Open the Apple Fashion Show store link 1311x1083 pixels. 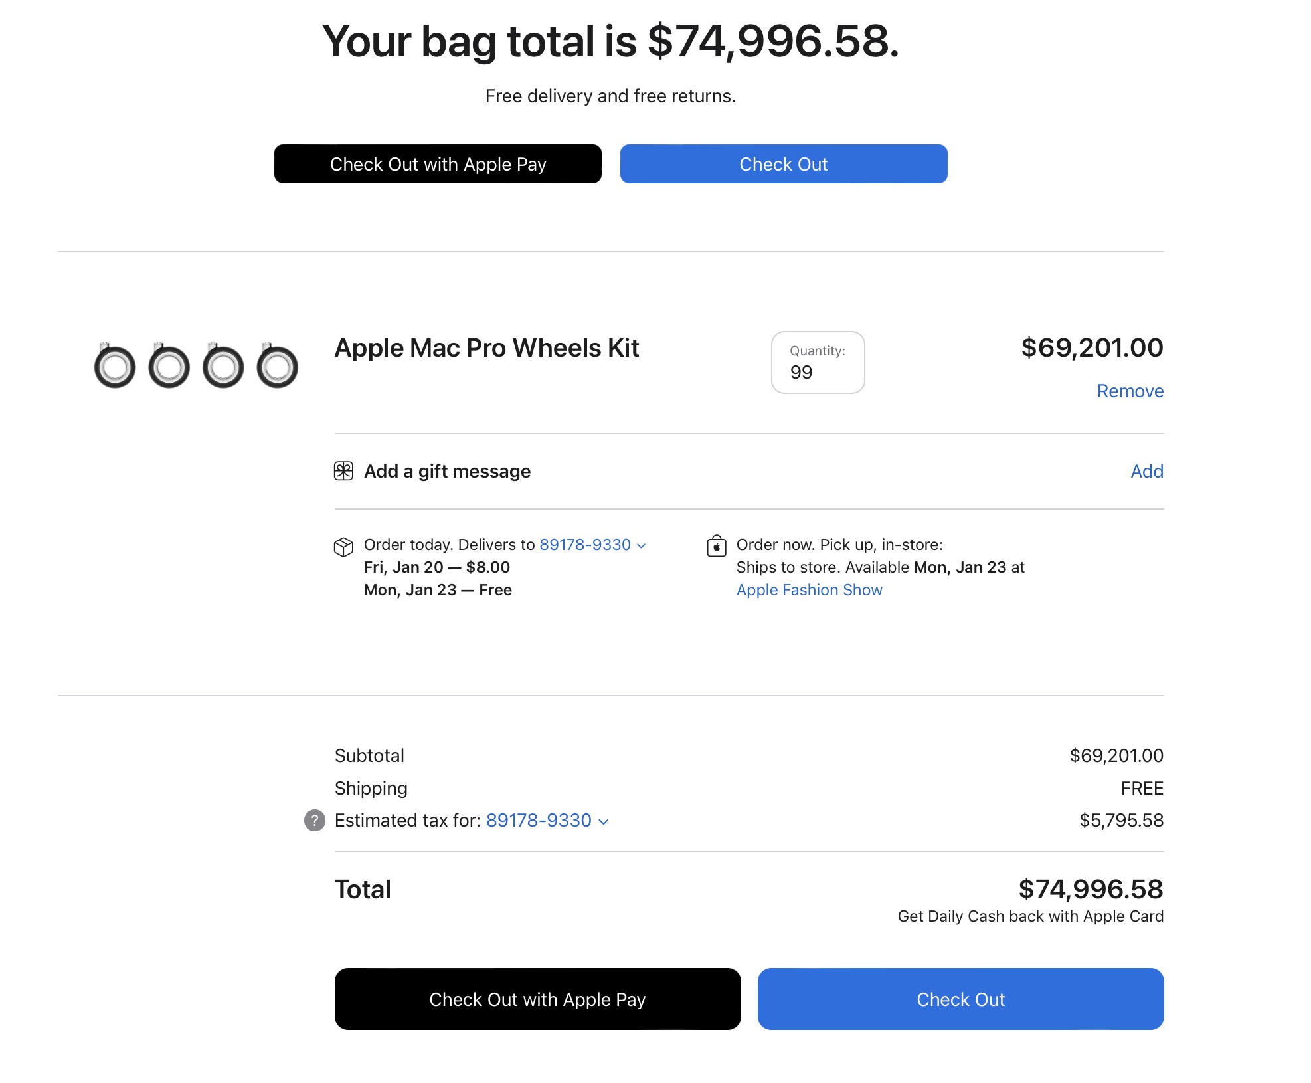[809, 590]
